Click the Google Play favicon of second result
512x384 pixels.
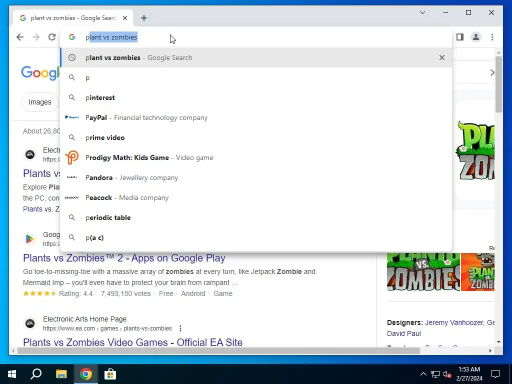(30, 239)
